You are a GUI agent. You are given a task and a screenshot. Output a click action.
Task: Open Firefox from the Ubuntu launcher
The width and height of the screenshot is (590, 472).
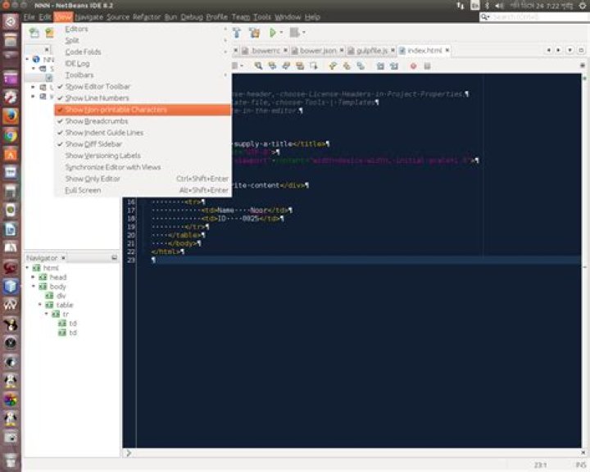11,116
